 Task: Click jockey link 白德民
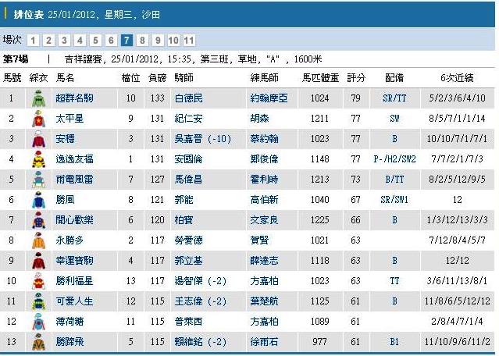tap(188, 99)
